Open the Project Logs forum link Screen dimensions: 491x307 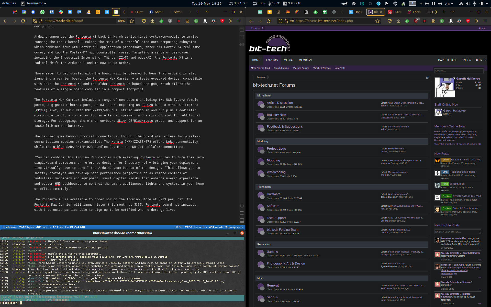pos(276,148)
